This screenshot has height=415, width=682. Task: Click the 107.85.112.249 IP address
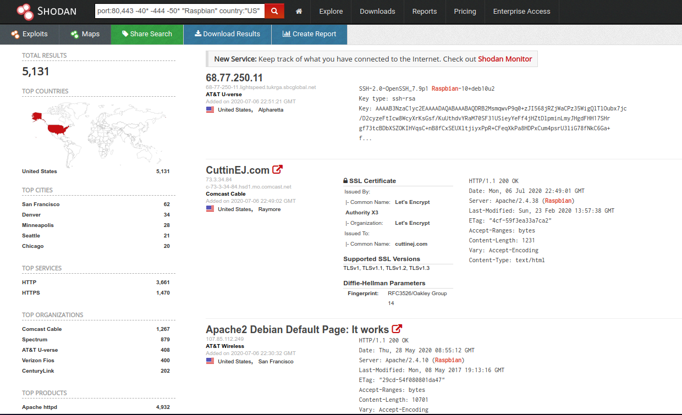(225, 339)
